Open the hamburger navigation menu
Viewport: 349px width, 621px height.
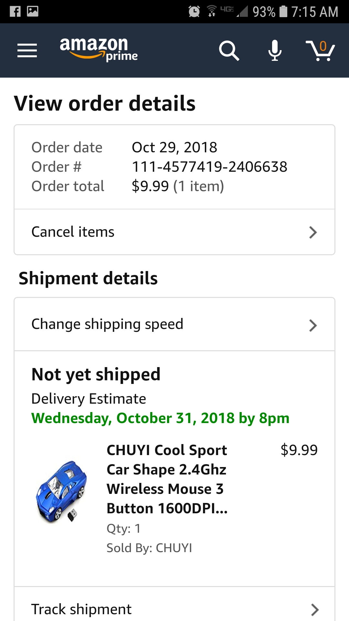pyautogui.click(x=27, y=50)
